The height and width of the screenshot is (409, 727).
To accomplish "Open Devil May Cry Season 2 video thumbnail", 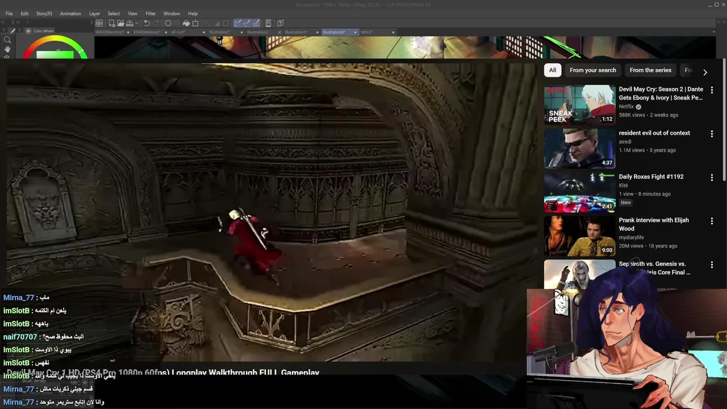I will (579, 105).
